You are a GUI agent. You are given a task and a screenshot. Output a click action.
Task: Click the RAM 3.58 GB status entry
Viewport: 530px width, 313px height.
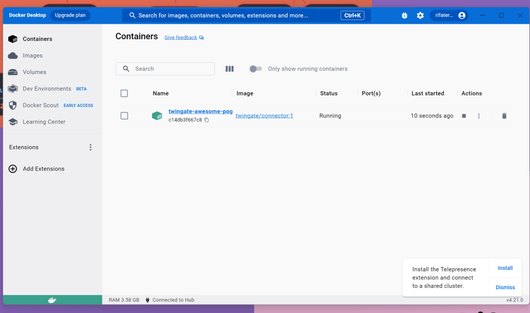(x=124, y=300)
